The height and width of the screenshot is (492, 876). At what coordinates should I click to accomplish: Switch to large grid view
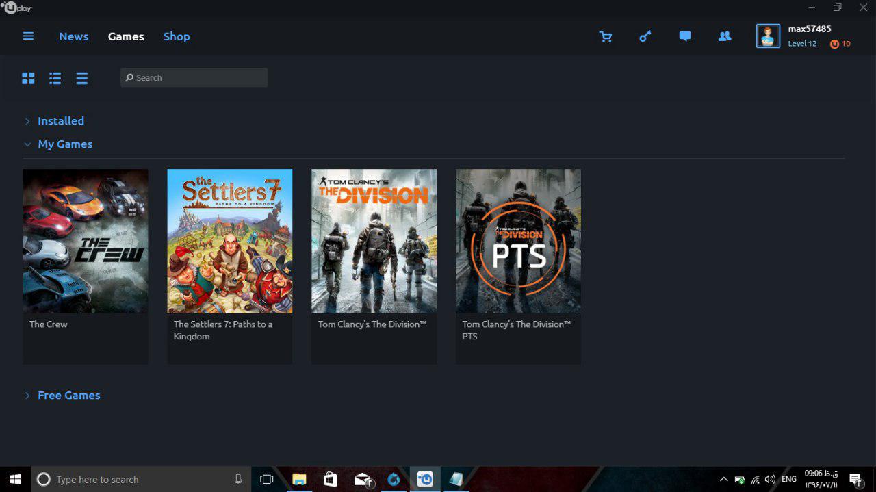[28, 78]
